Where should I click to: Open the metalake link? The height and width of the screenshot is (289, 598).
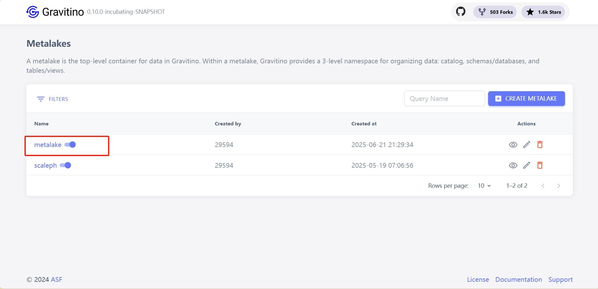click(48, 145)
